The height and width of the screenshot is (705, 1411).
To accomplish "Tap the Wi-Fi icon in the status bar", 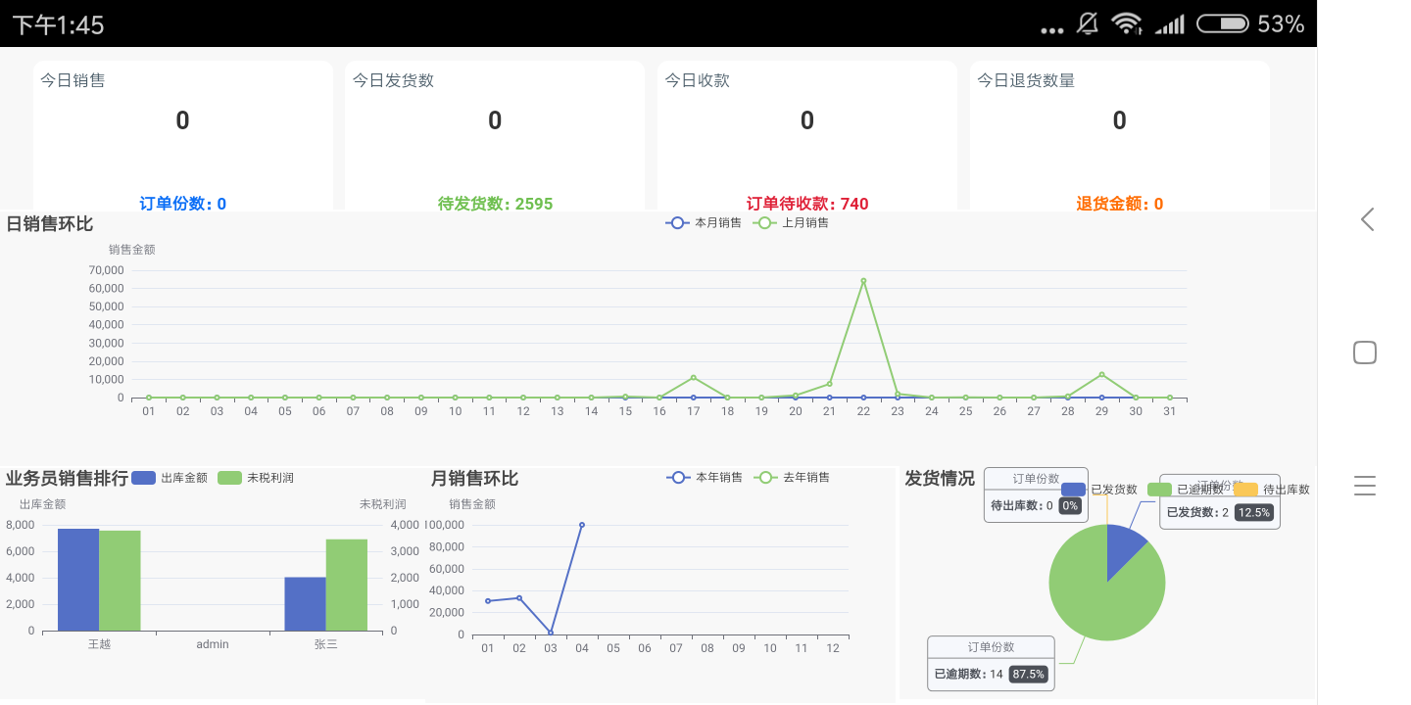I will click(x=1127, y=23).
